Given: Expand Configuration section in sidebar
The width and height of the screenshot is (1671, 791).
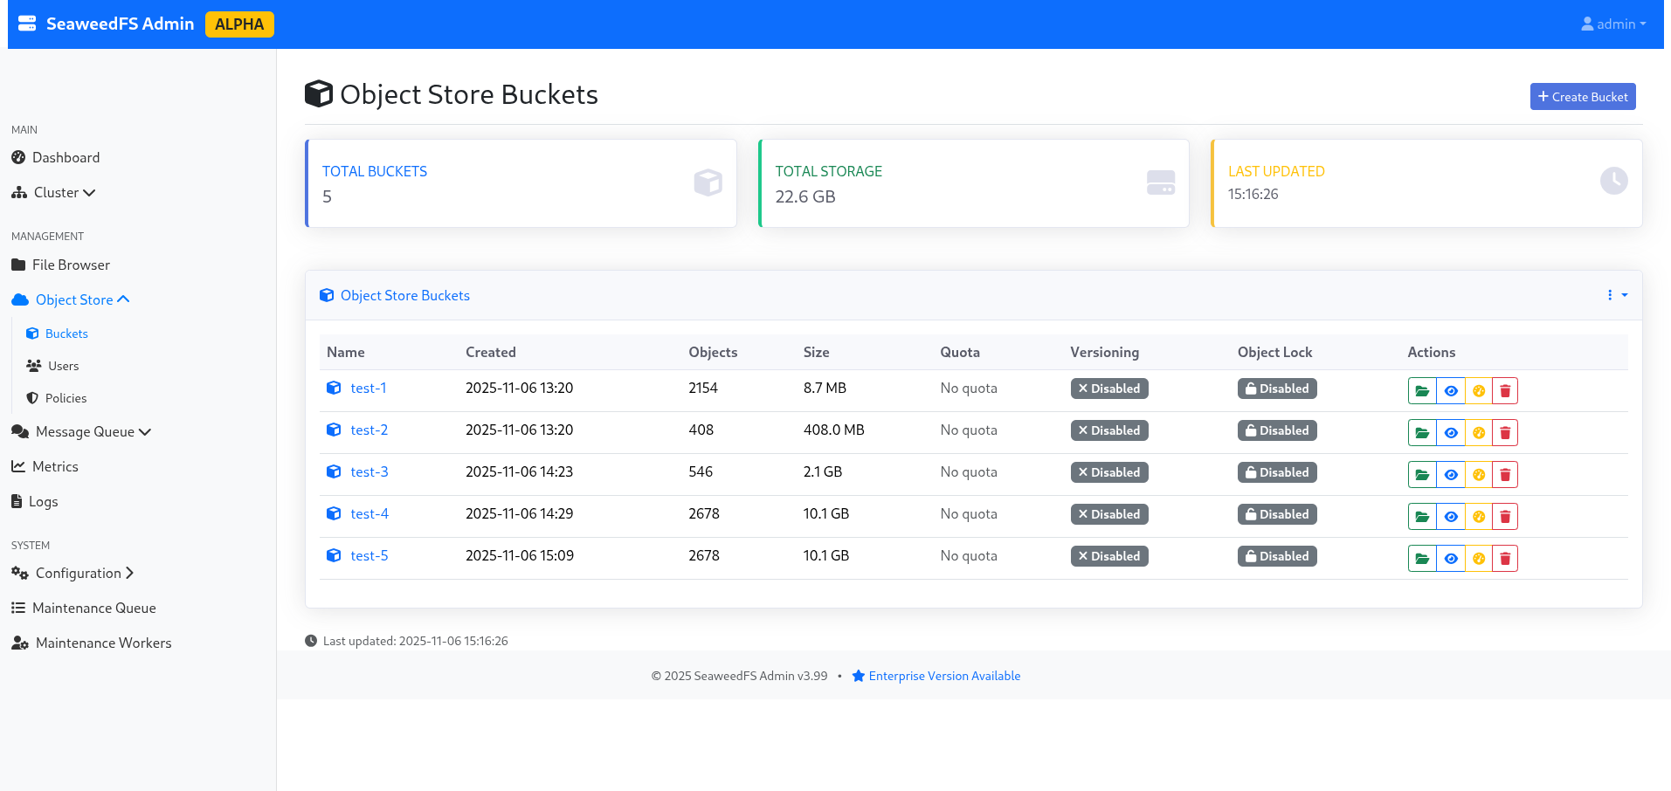Looking at the screenshot, I should point(79,574).
